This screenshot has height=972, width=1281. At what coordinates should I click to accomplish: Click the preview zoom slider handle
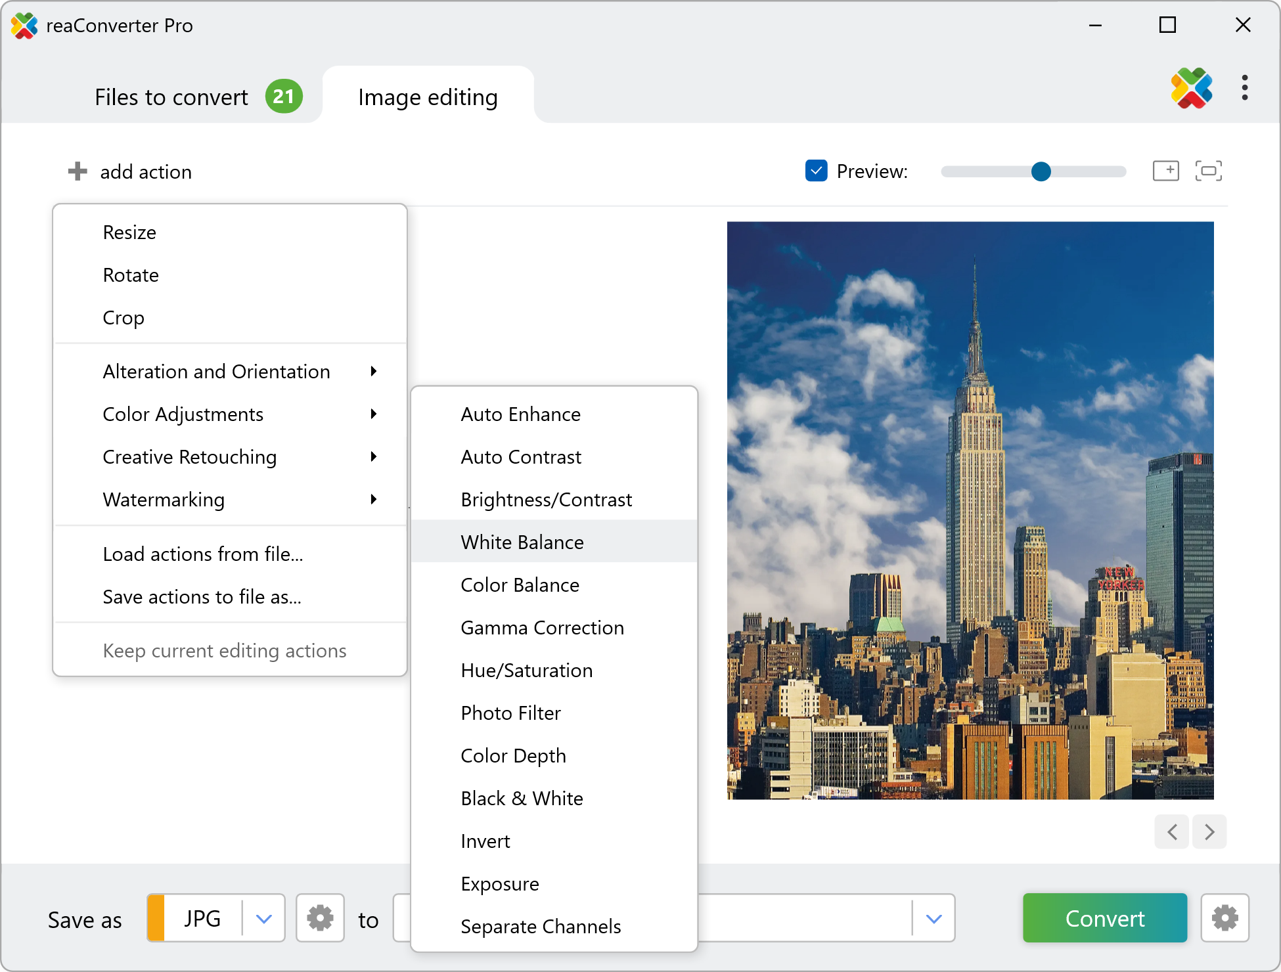pos(1041,171)
